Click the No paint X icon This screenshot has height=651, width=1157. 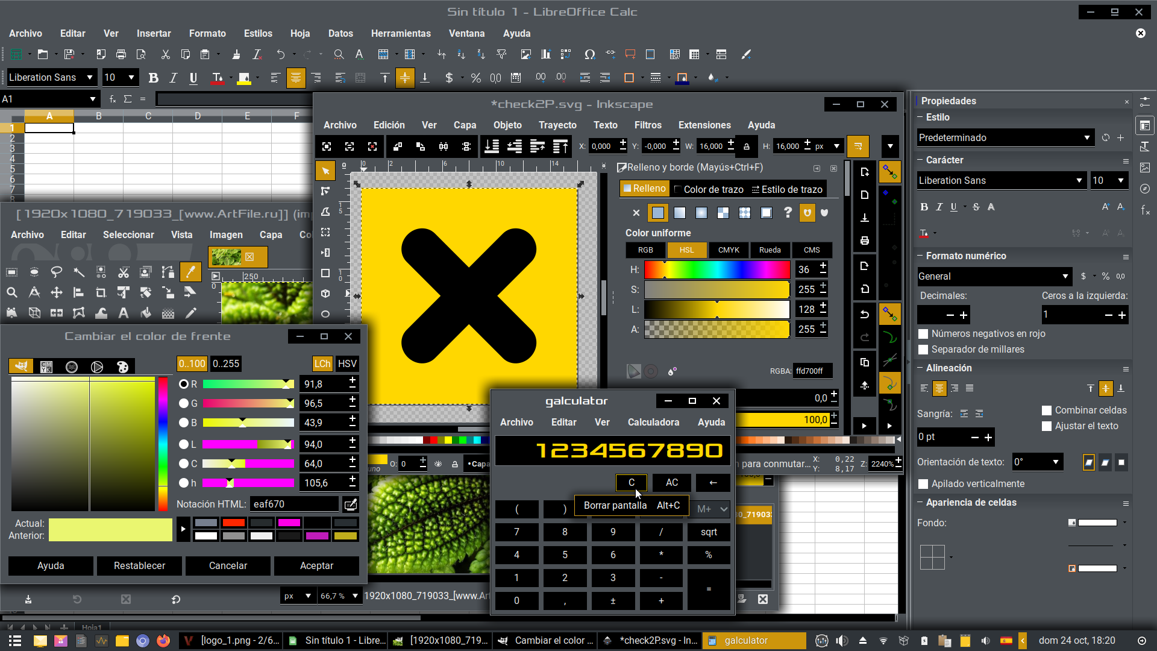tap(636, 213)
